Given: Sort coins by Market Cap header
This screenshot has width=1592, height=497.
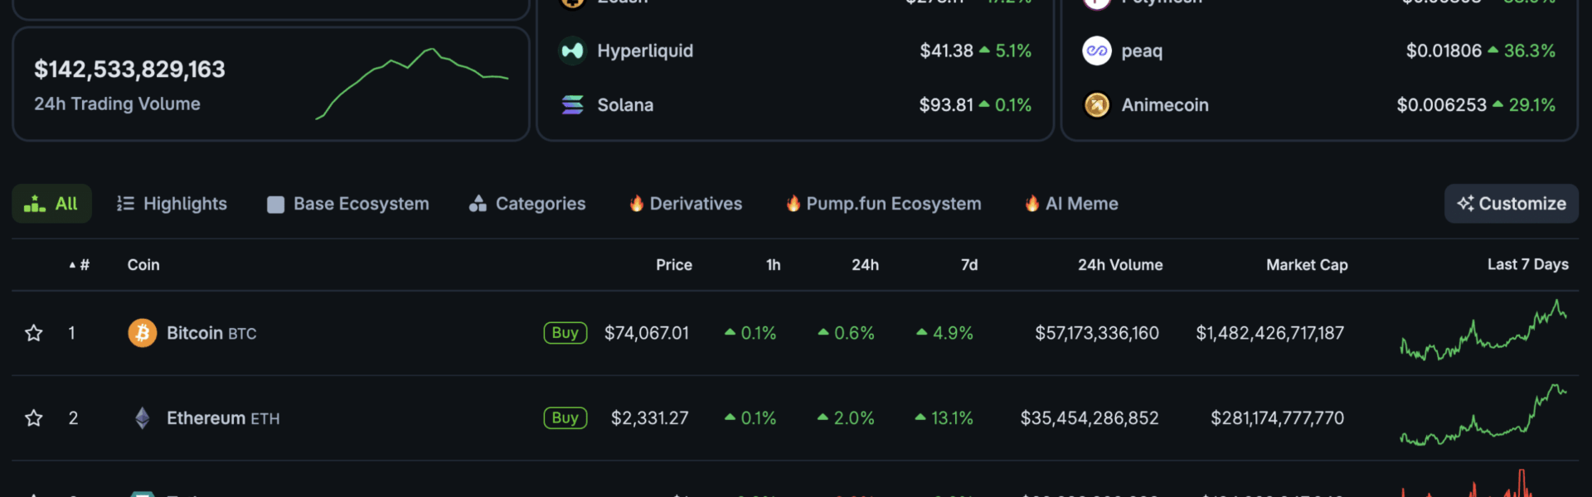Looking at the screenshot, I should coord(1306,265).
